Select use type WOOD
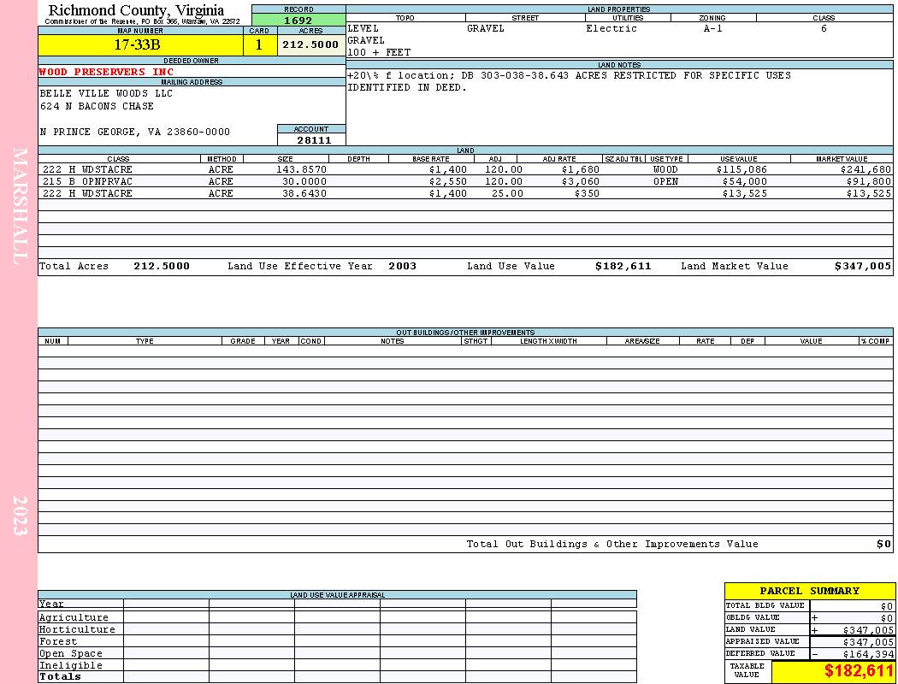Viewport: 898px width, 684px height. pyautogui.click(x=665, y=170)
